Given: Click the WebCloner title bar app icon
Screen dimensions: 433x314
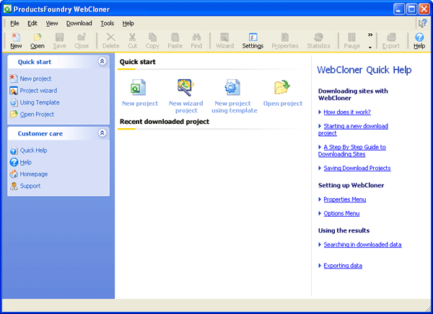Looking at the screenshot, I should 7,9.
